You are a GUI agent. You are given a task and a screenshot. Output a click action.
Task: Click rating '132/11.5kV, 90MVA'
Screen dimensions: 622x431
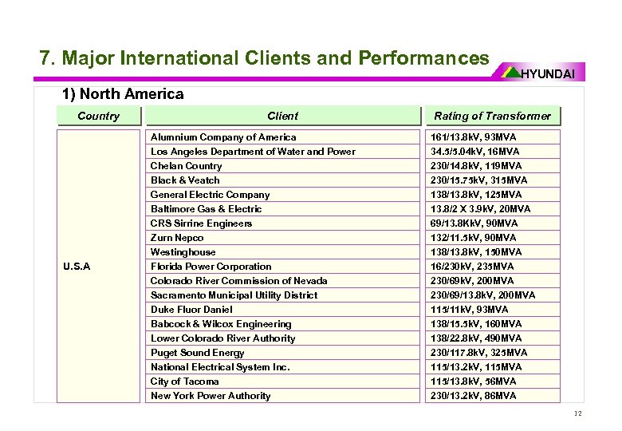coord(493,237)
